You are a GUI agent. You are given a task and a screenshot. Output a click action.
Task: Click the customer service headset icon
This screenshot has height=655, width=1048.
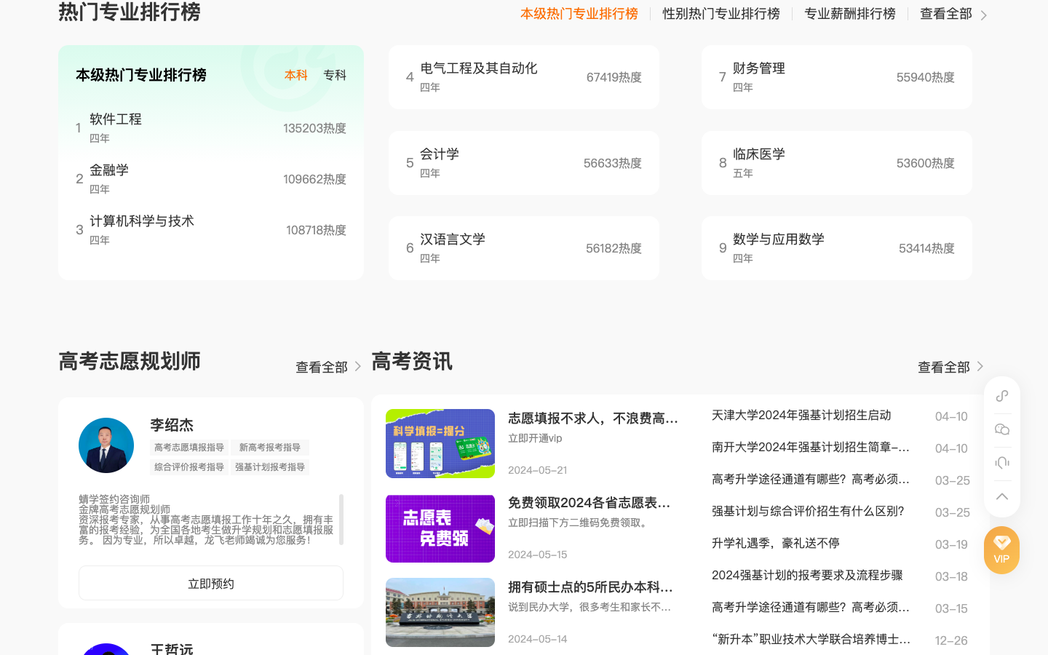click(x=1001, y=463)
